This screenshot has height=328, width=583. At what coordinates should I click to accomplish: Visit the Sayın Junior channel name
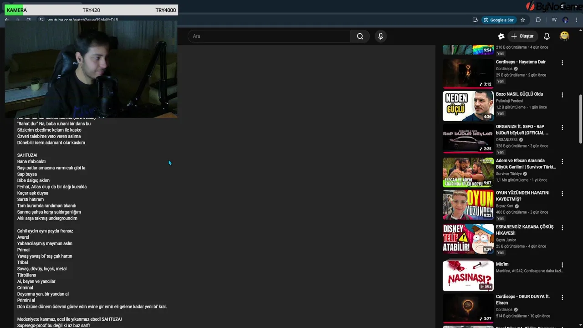pyautogui.click(x=506, y=240)
